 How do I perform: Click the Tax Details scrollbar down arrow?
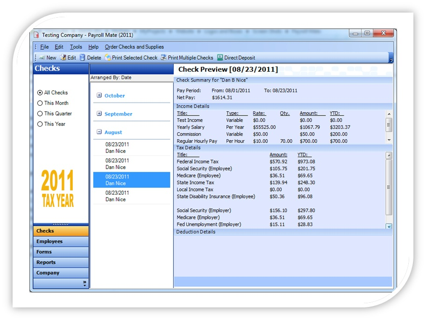pos(388,227)
